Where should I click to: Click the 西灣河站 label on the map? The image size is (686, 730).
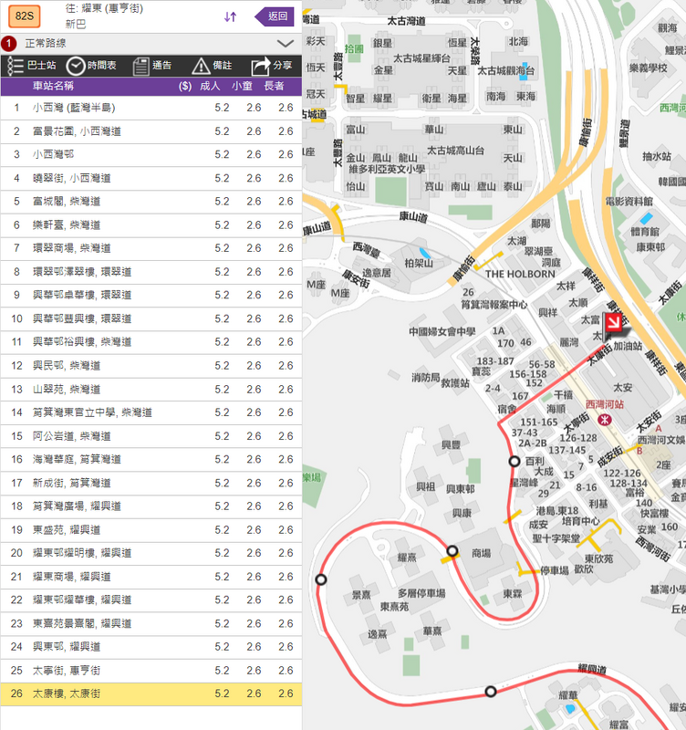pyautogui.click(x=604, y=404)
